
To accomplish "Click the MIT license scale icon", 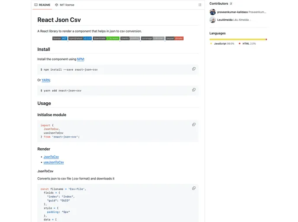I will tap(56, 5).
